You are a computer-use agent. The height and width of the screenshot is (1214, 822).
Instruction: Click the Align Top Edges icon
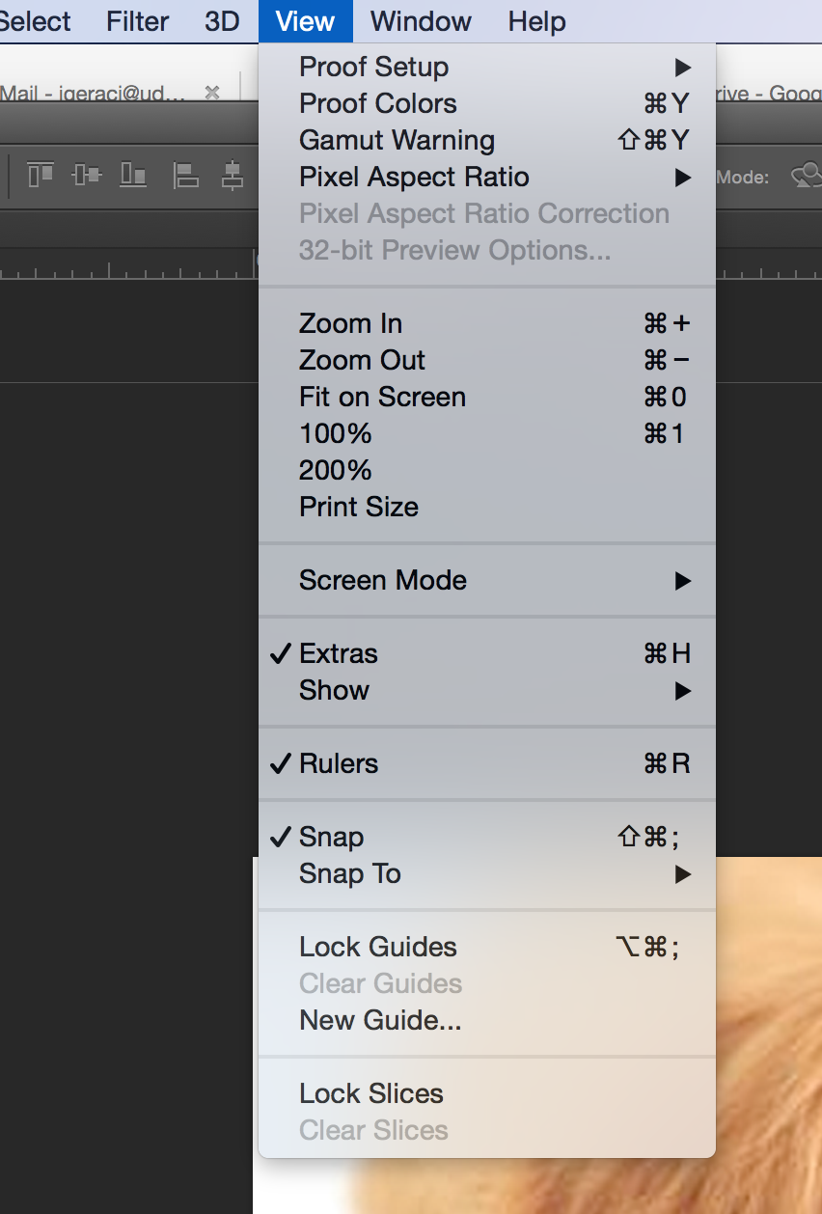pos(41,175)
